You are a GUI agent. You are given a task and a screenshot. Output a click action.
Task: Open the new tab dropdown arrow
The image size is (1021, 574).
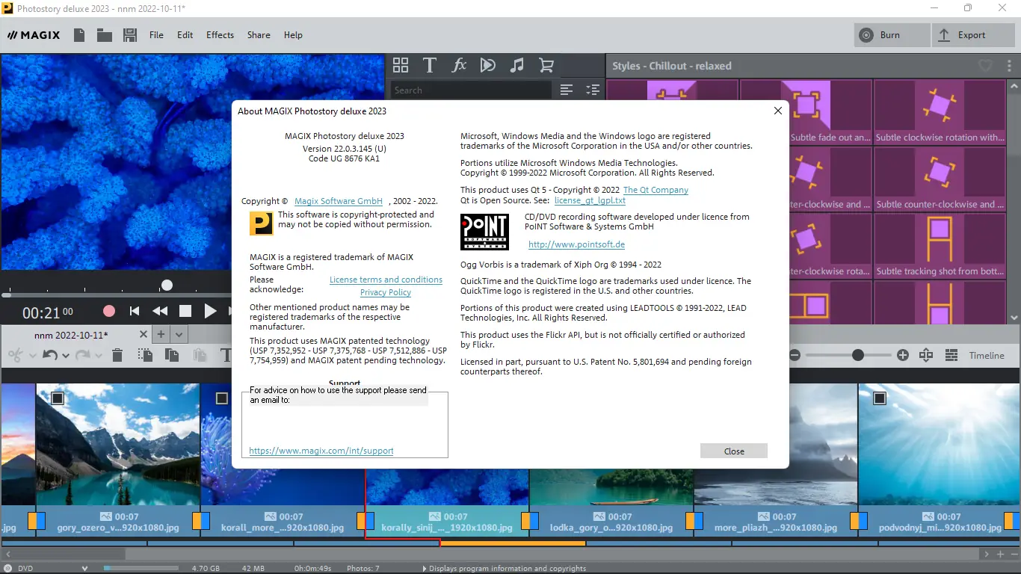[x=179, y=334]
